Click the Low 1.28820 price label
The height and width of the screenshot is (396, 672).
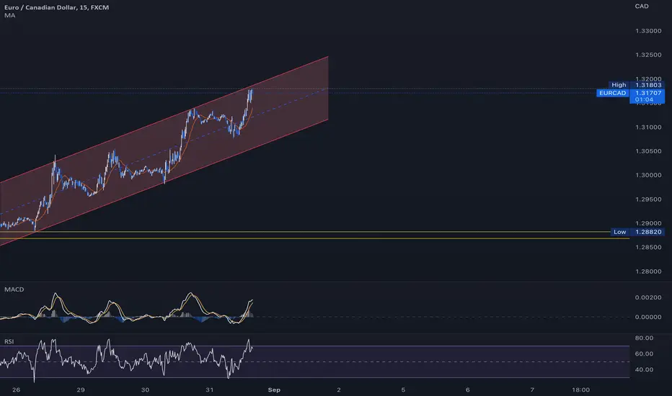637,232
